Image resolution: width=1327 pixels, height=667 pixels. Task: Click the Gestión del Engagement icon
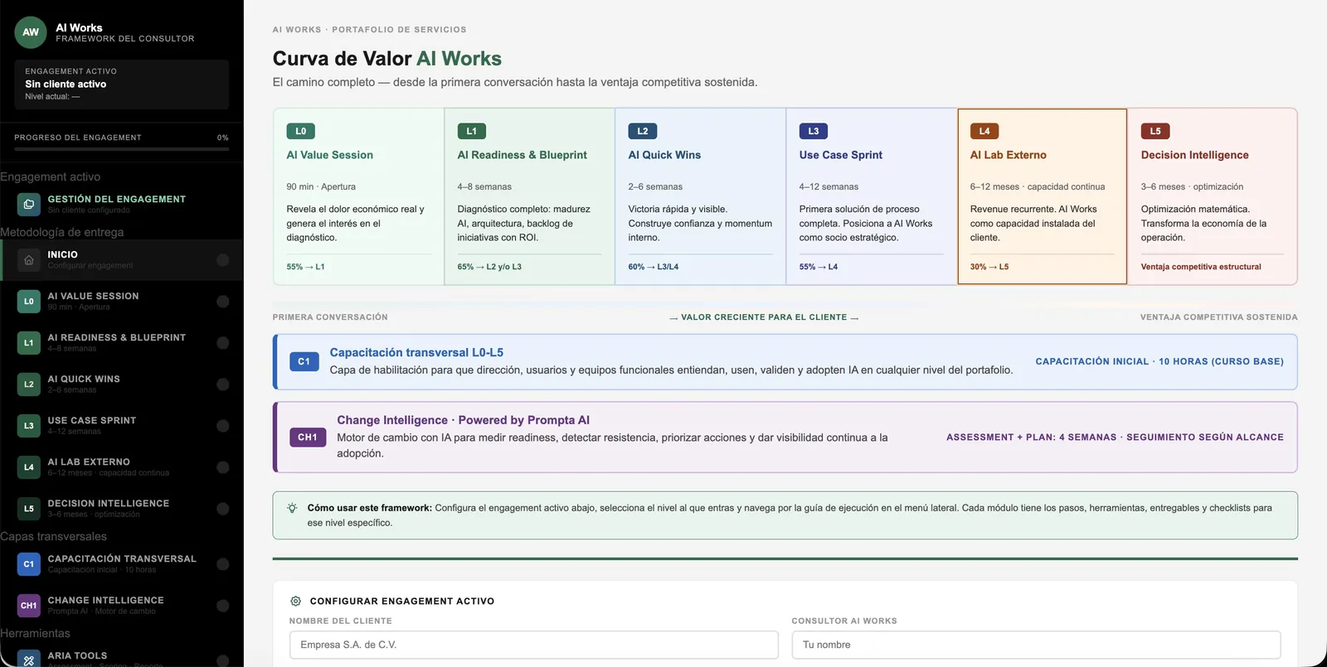coord(29,204)
